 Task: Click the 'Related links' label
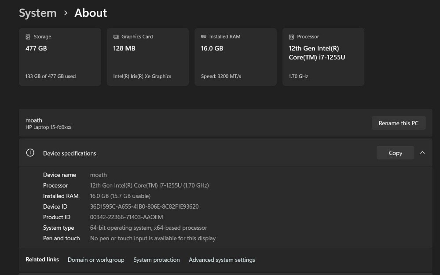tap(42, 260)
